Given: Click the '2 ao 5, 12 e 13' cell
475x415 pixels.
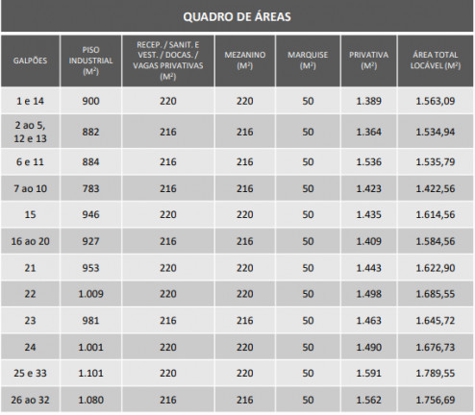Looking at the screenshot, I should tap(30, 132).
